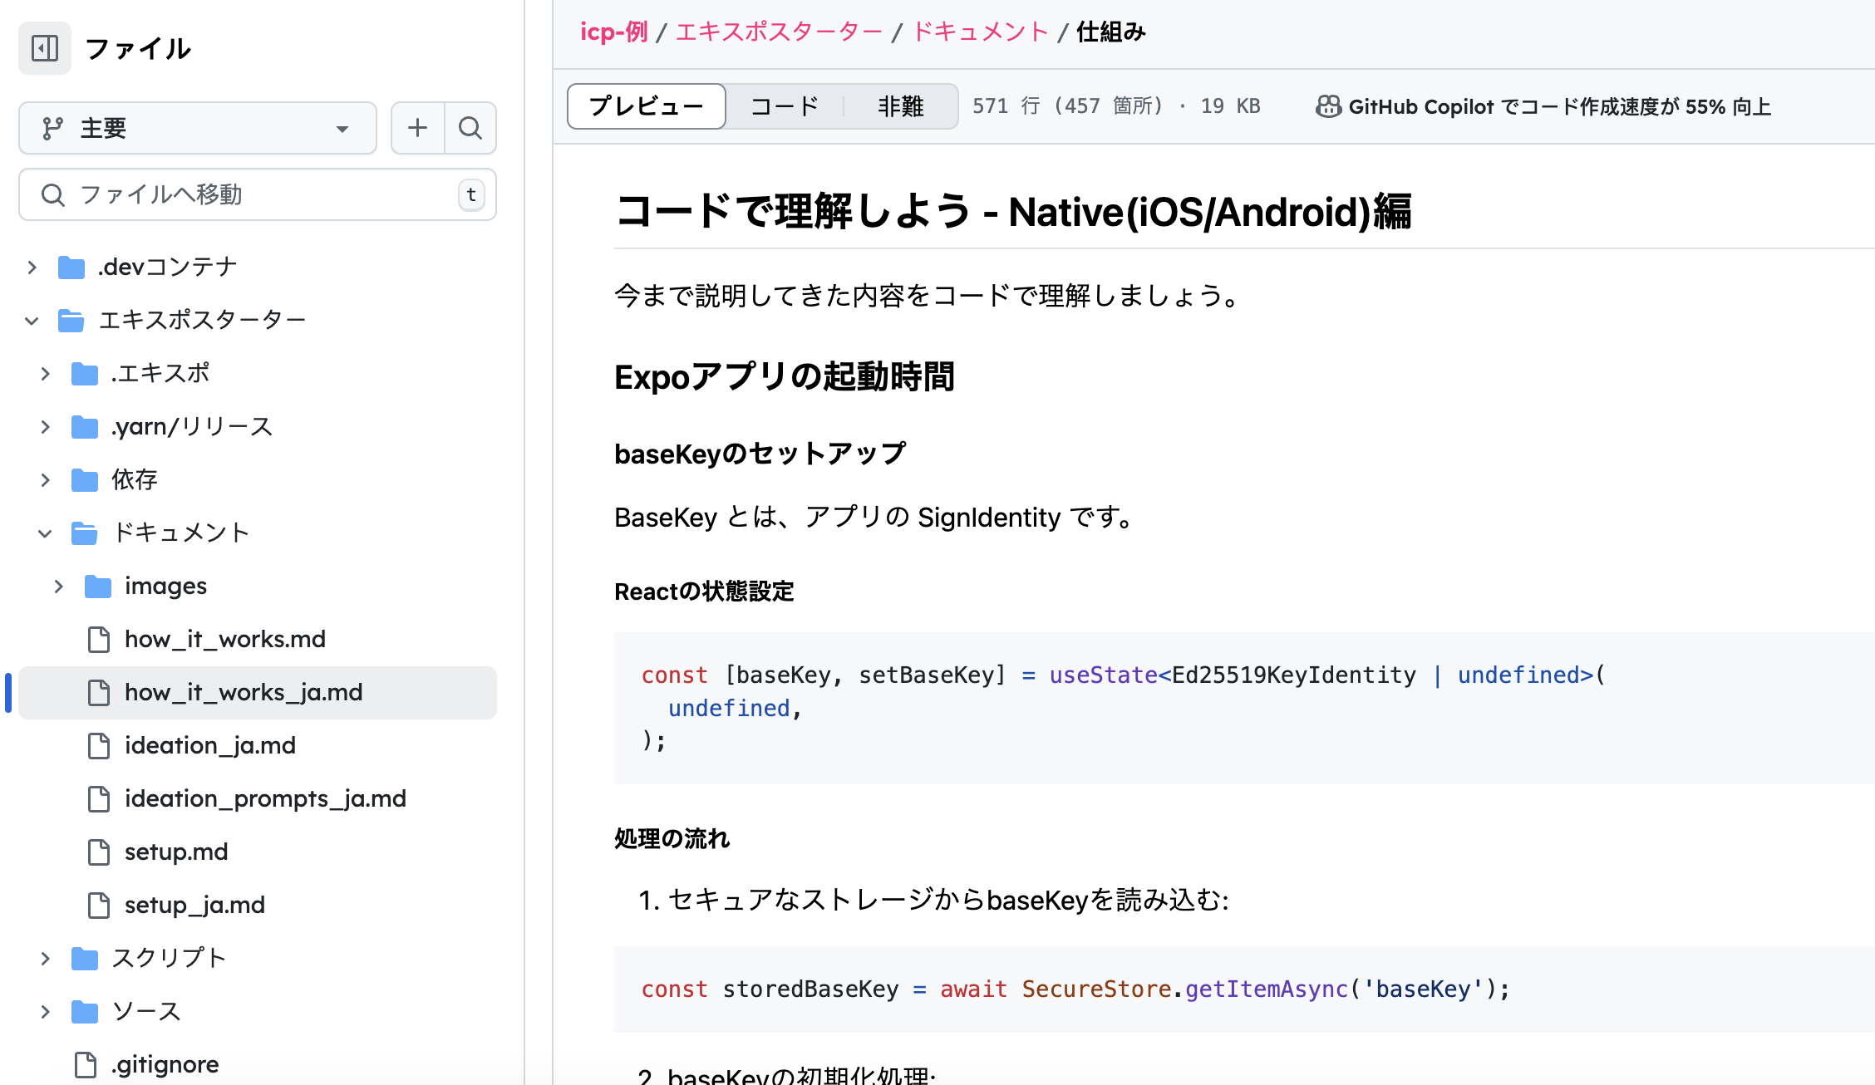
Task: Create a new file with the plus icon
Action: 417,127
